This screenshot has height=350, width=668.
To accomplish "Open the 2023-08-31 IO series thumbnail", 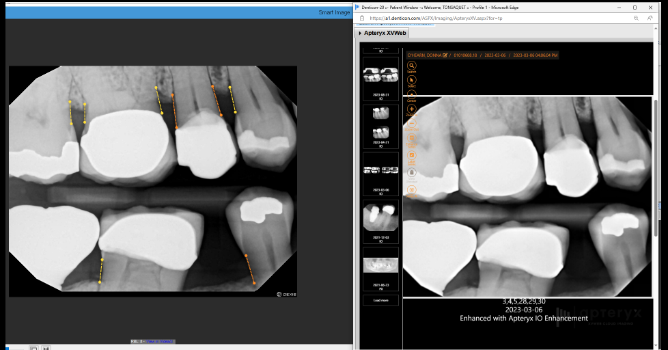I will click(x=381, y=79).
